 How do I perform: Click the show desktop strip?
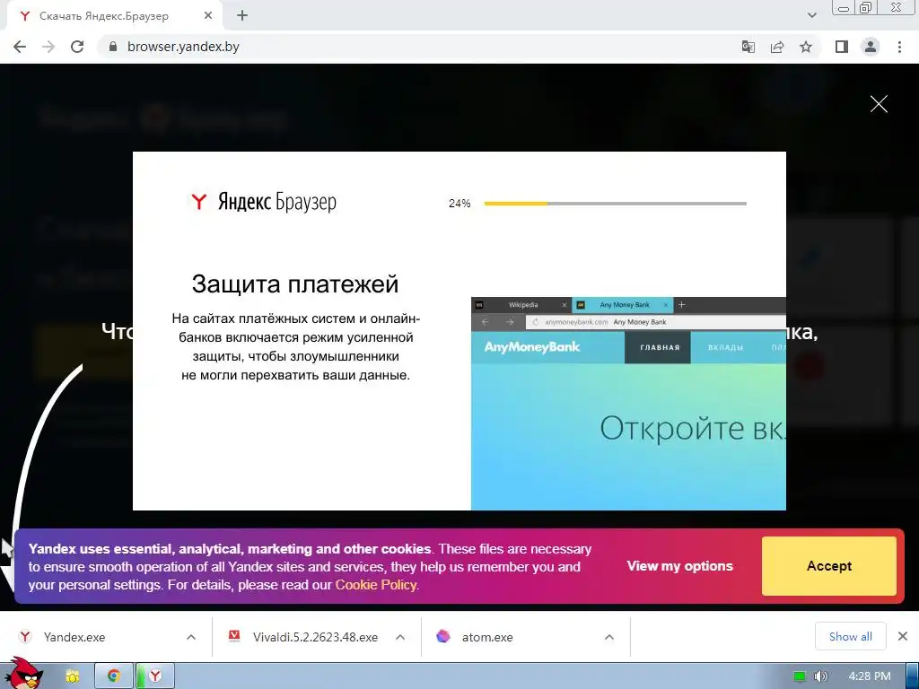[x=912, y=676]
